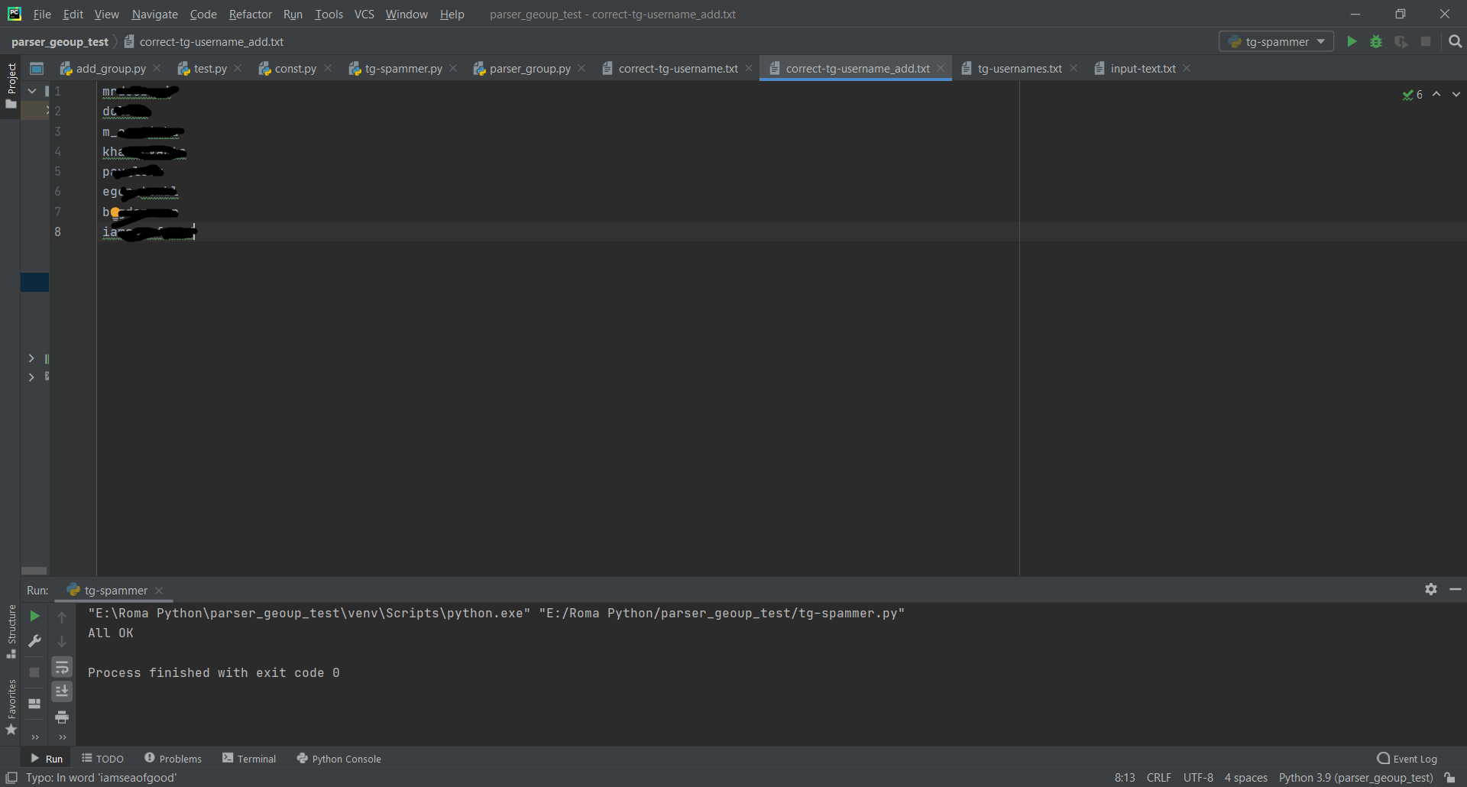Close the tg-spammer run tab
The image size is (1467, 787).
coord(159,590)
